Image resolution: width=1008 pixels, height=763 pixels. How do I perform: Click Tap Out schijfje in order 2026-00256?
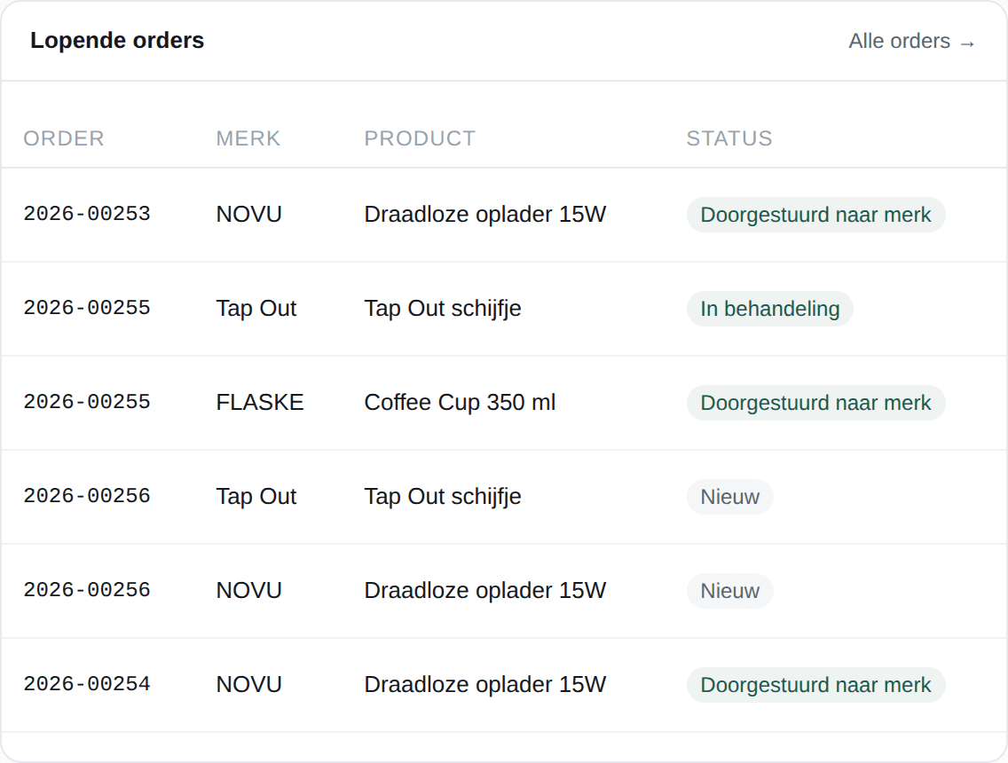pyautogui.click(x=442, y=497)
